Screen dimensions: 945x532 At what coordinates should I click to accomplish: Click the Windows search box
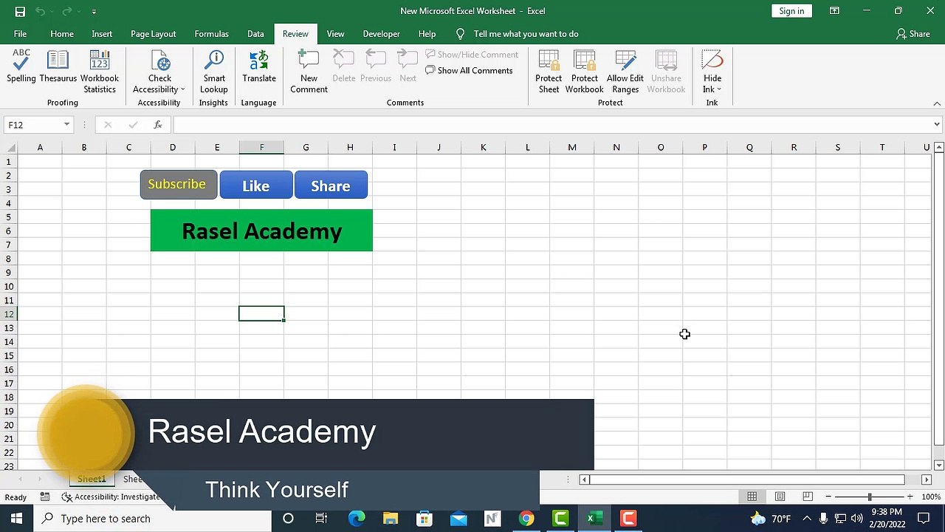pyautogui.click(x=154, y=518)
